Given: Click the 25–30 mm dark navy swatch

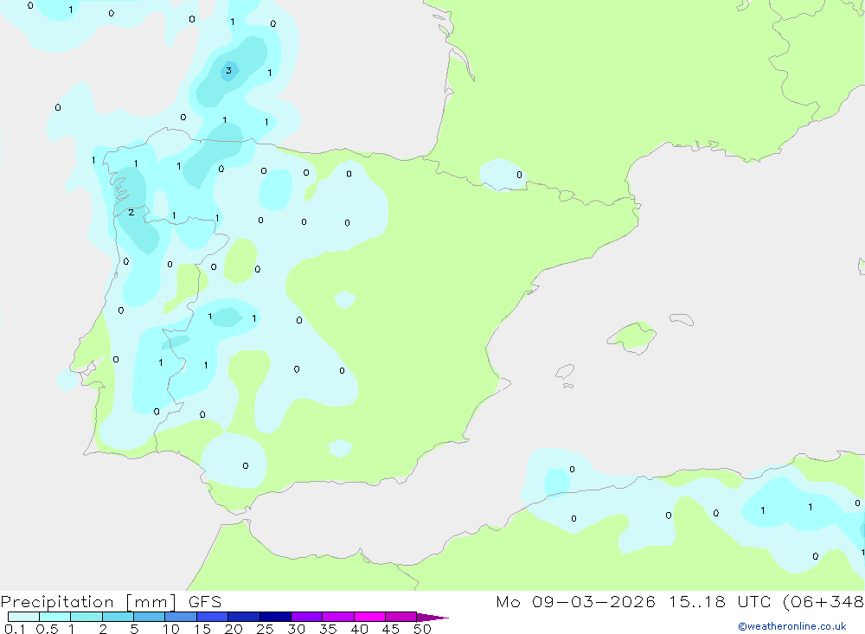Looking at the screenshot, I should click(x=275, y=617).
